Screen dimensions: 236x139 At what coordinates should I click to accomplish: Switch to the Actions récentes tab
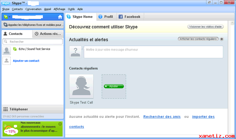[x=48, y=33]
